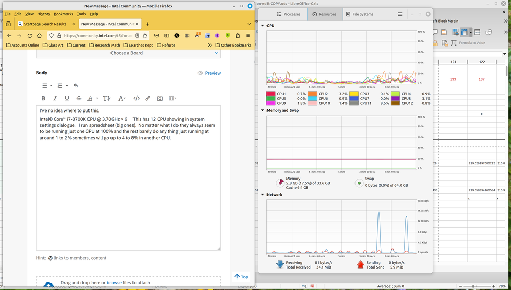Open the insert table dropdown
511x290 pixels.
click(x=172, y=98)
